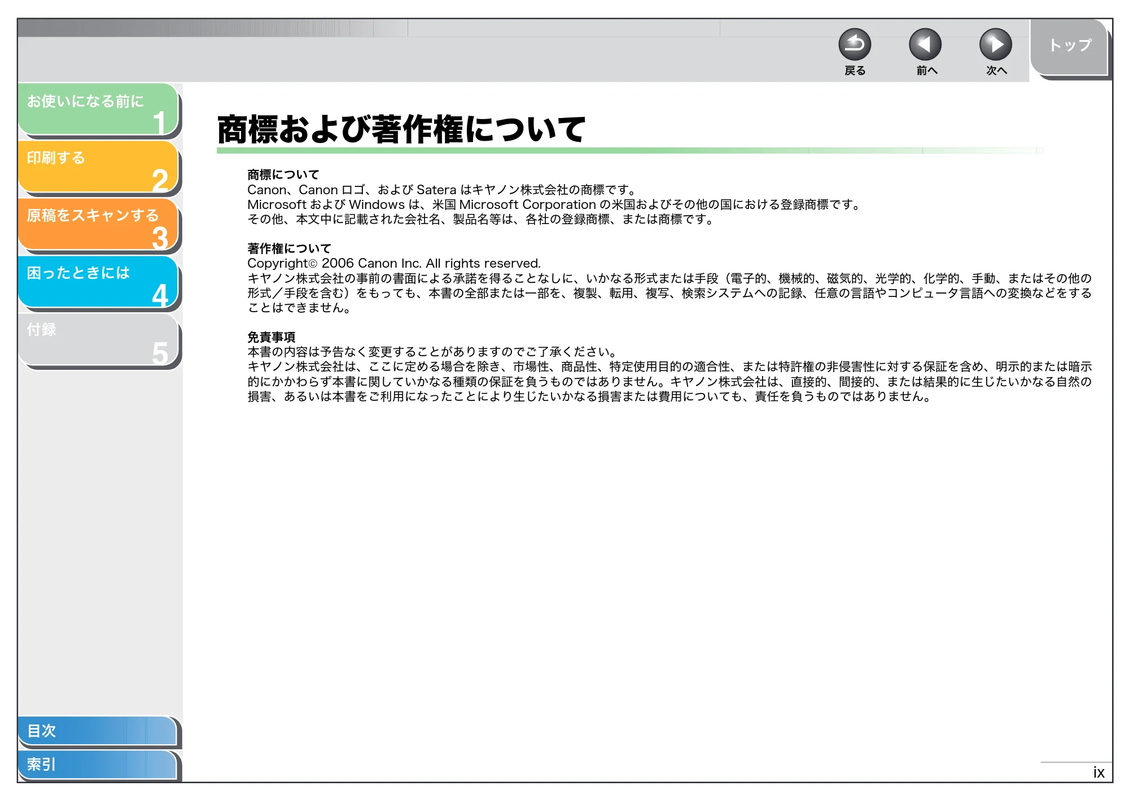1129x799 pixels.
Task: Open chapter 5 付録 tab
Action: tap(98, 339)
